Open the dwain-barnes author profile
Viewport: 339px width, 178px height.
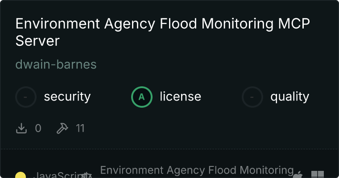[56, 65]
